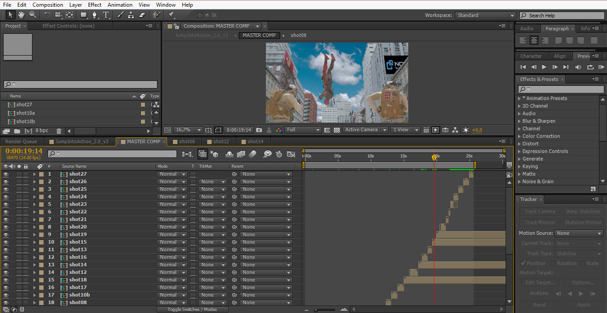This screenshot has height=313, width=607.
Task: Click the Brainstorm icon in timeline
Action: click(267, 154)
